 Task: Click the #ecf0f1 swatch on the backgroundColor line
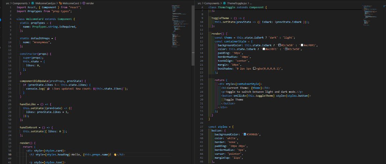(x=302, y=45)
